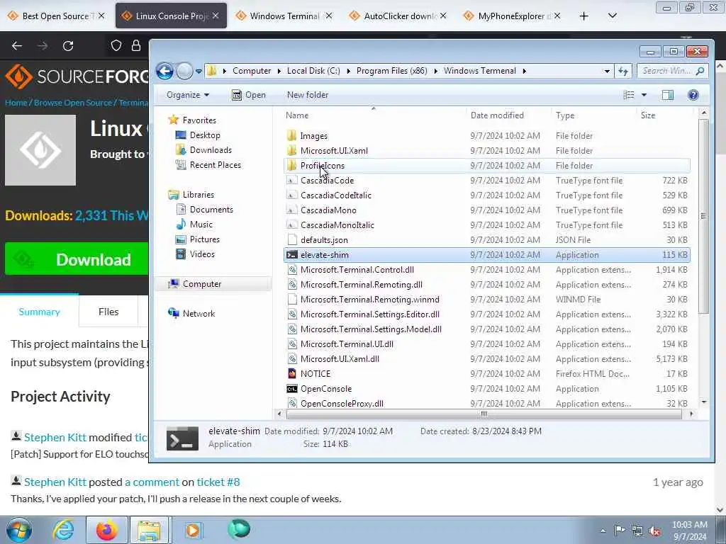
Task: Toggle the preview pane icon
Action: (668, 95)
